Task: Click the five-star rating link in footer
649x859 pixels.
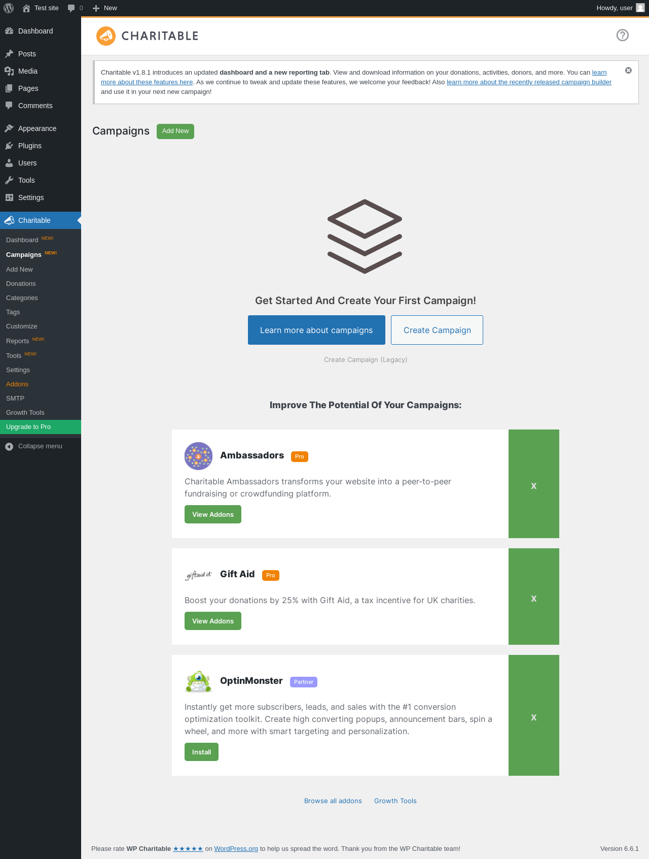Action: pyautogui.click(x=188, y=848)
